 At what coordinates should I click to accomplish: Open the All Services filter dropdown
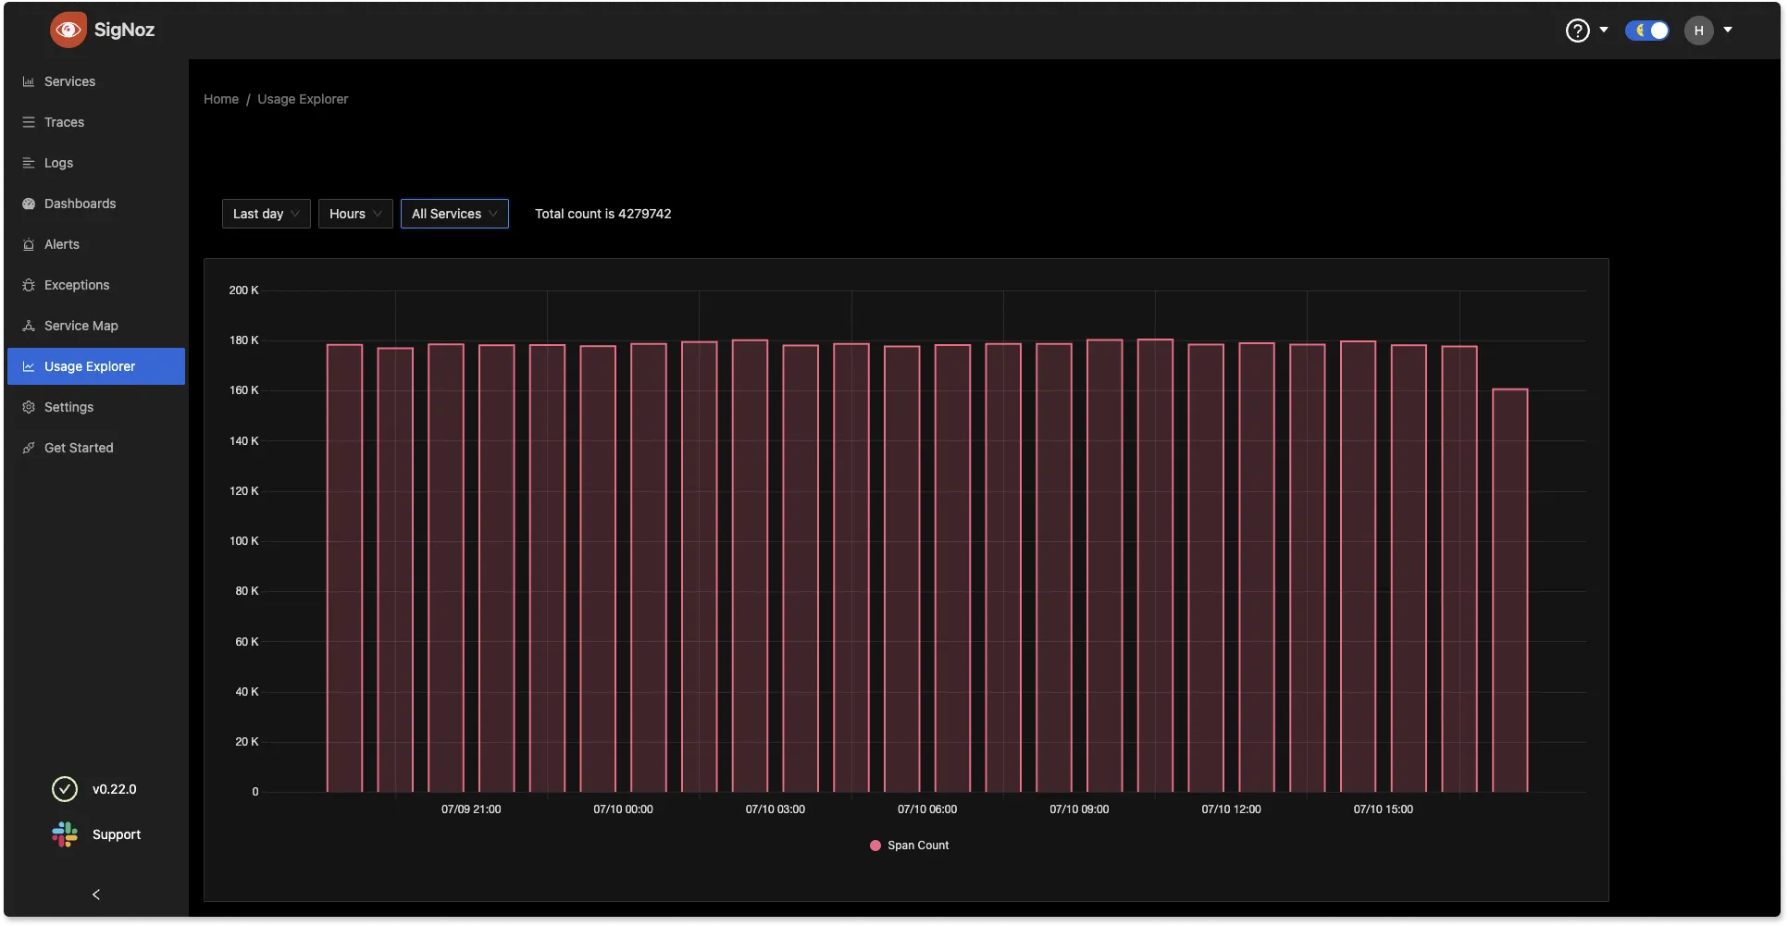(453, 213)
